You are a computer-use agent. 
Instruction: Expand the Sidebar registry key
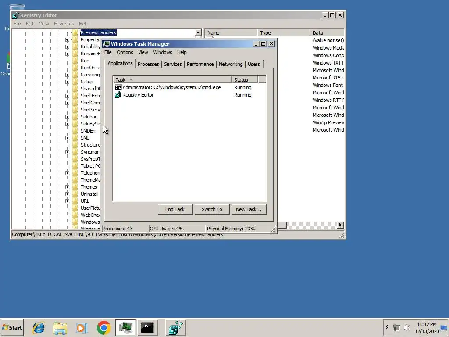tap(67, 117)
